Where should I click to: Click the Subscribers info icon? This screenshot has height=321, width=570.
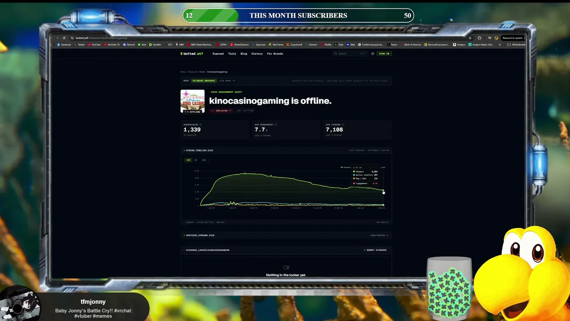point(200,125)
